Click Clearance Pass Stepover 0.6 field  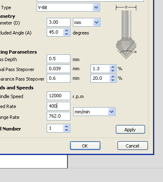[58, 78]
